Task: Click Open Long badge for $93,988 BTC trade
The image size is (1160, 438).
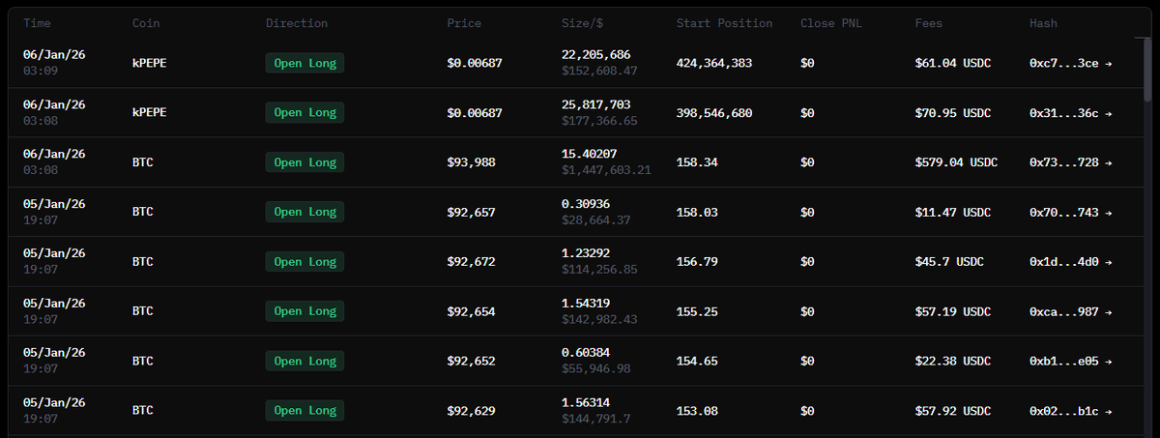Action: [x=304, y=162]
